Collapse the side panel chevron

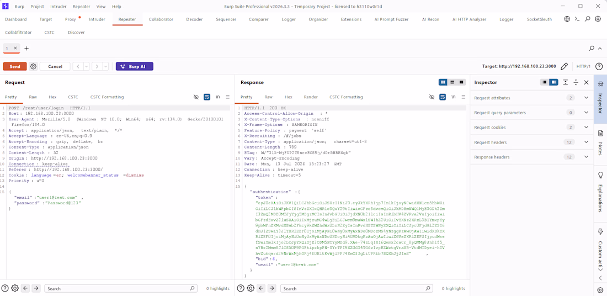600,277
